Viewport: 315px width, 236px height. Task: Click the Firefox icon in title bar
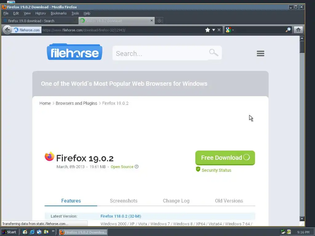pyautogui.click(x=4, y=7)
